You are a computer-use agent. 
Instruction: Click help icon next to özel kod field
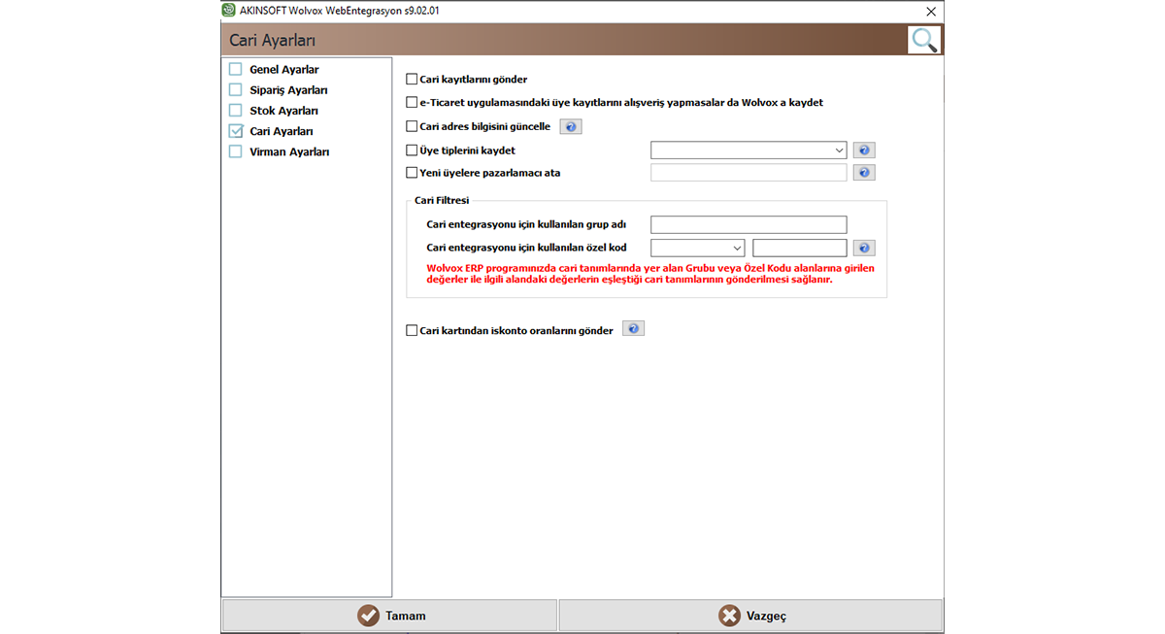pyautogui.click(x=864, y=248)
